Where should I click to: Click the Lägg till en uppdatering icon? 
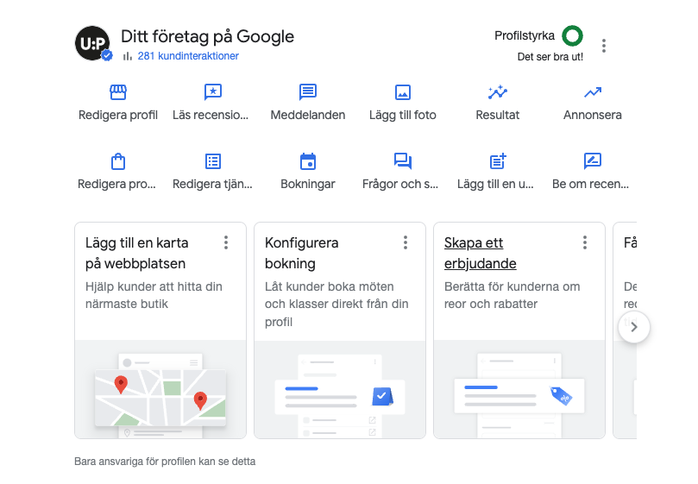pyautogui.click(x=497, y=161)
